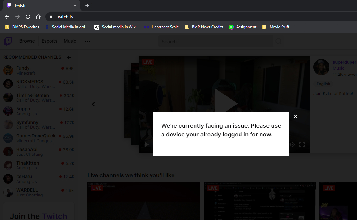Go to previous carousel stream
This screenshot has height=220, width=357.
pyautogui.click(x=93, y=104)
